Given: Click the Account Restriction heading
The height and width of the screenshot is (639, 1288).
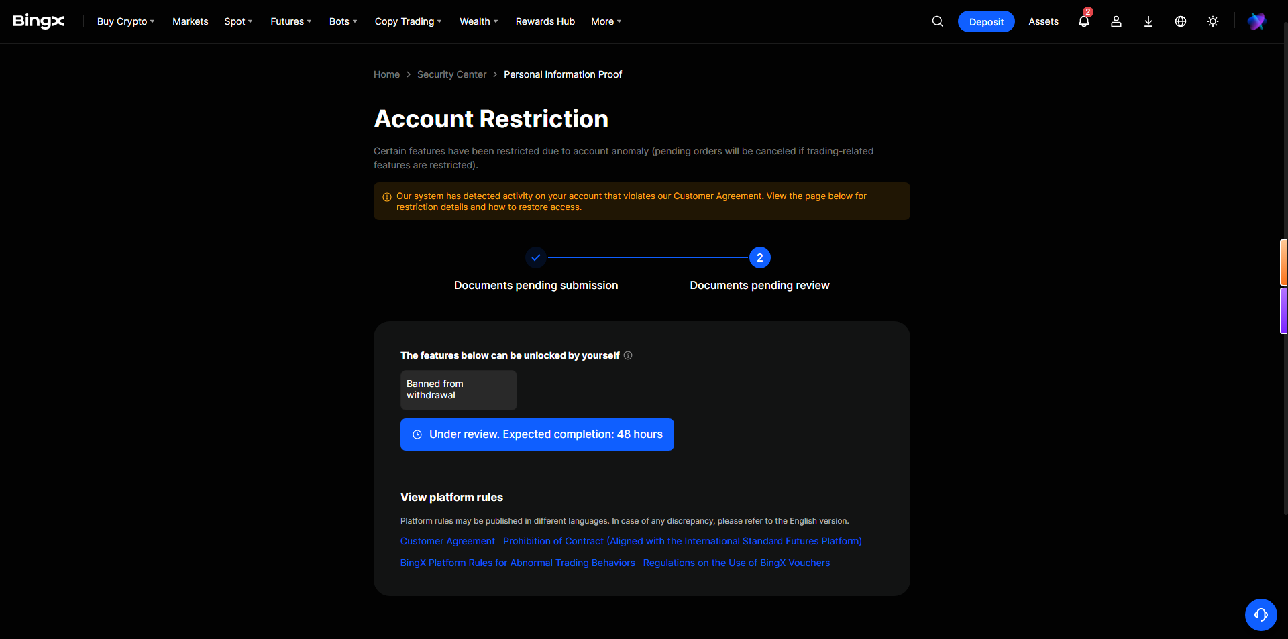Looking at the screenshot, I should click(491, 119).
